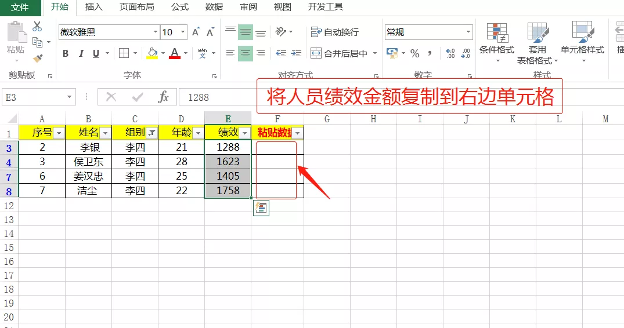Open the 剪贴板 group dialog launcher
The image size is (624, 328).
click(50, 76)
